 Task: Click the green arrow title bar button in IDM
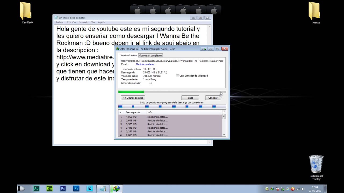[203, 49]
